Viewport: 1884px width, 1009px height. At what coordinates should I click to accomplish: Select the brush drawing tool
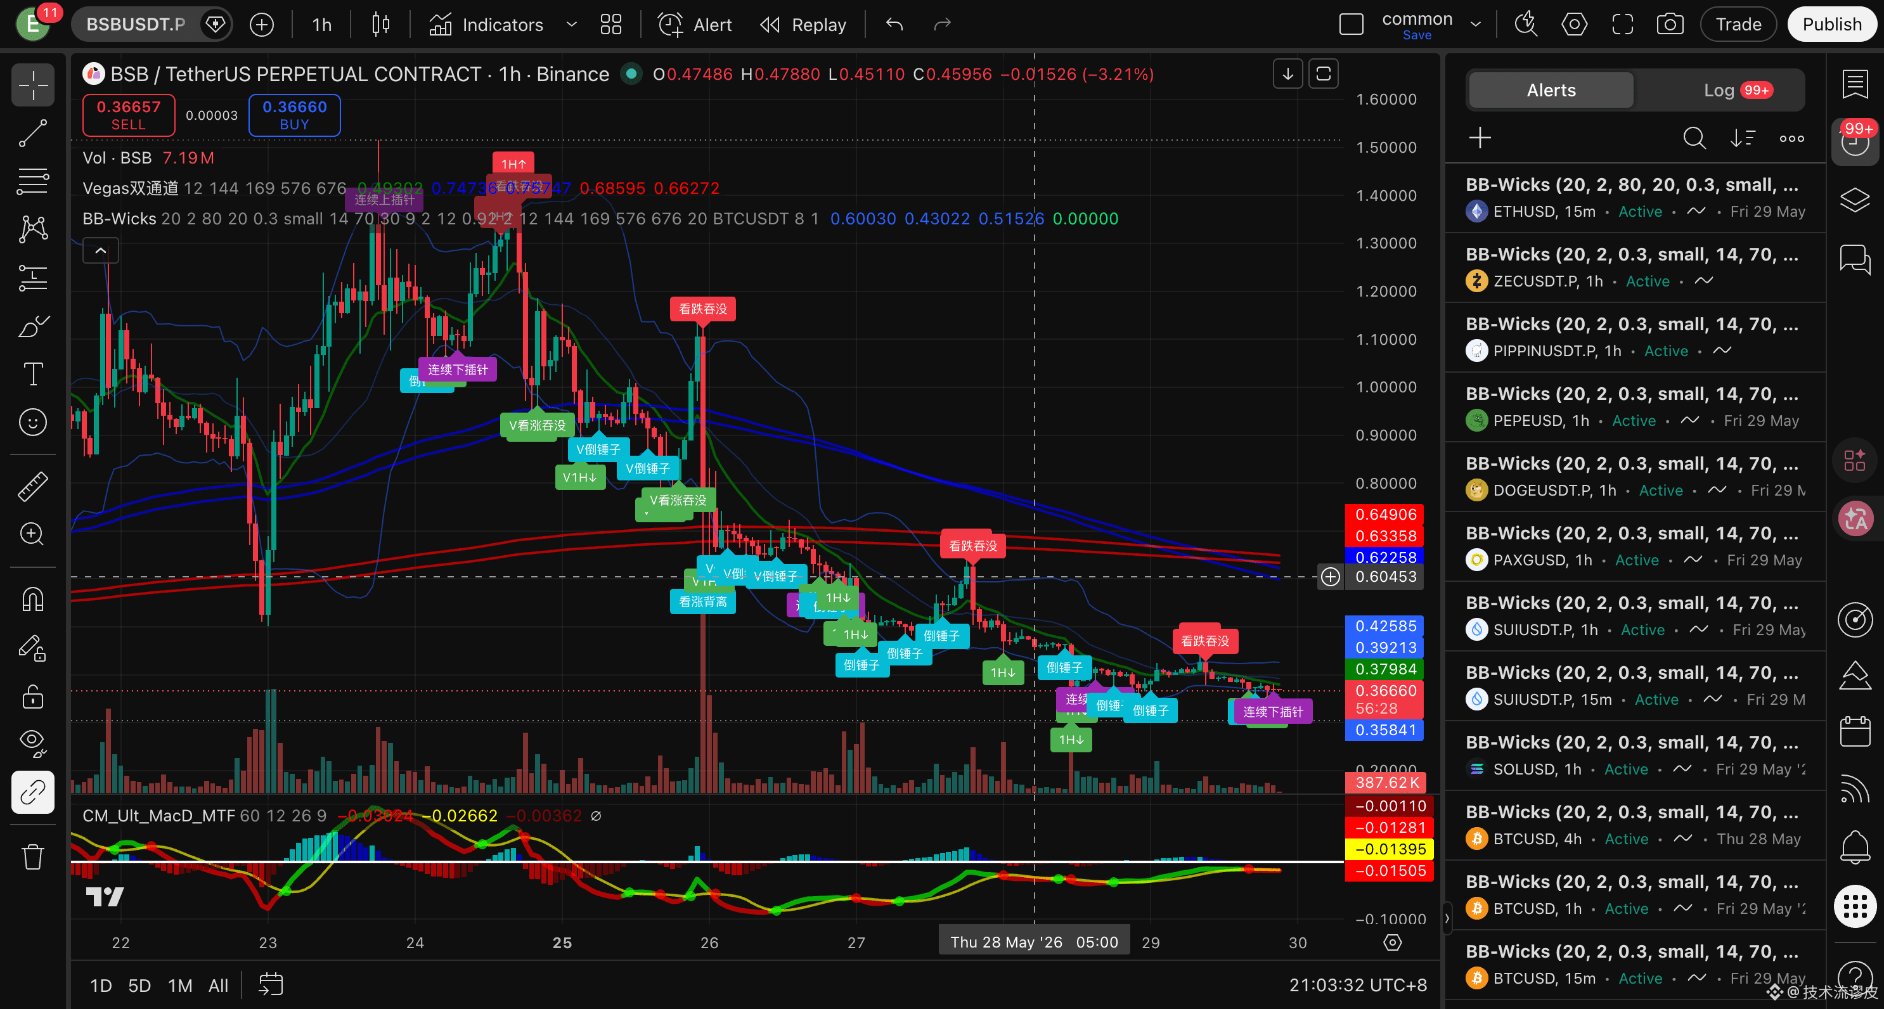pyautogui.click(x=33, y=326)
